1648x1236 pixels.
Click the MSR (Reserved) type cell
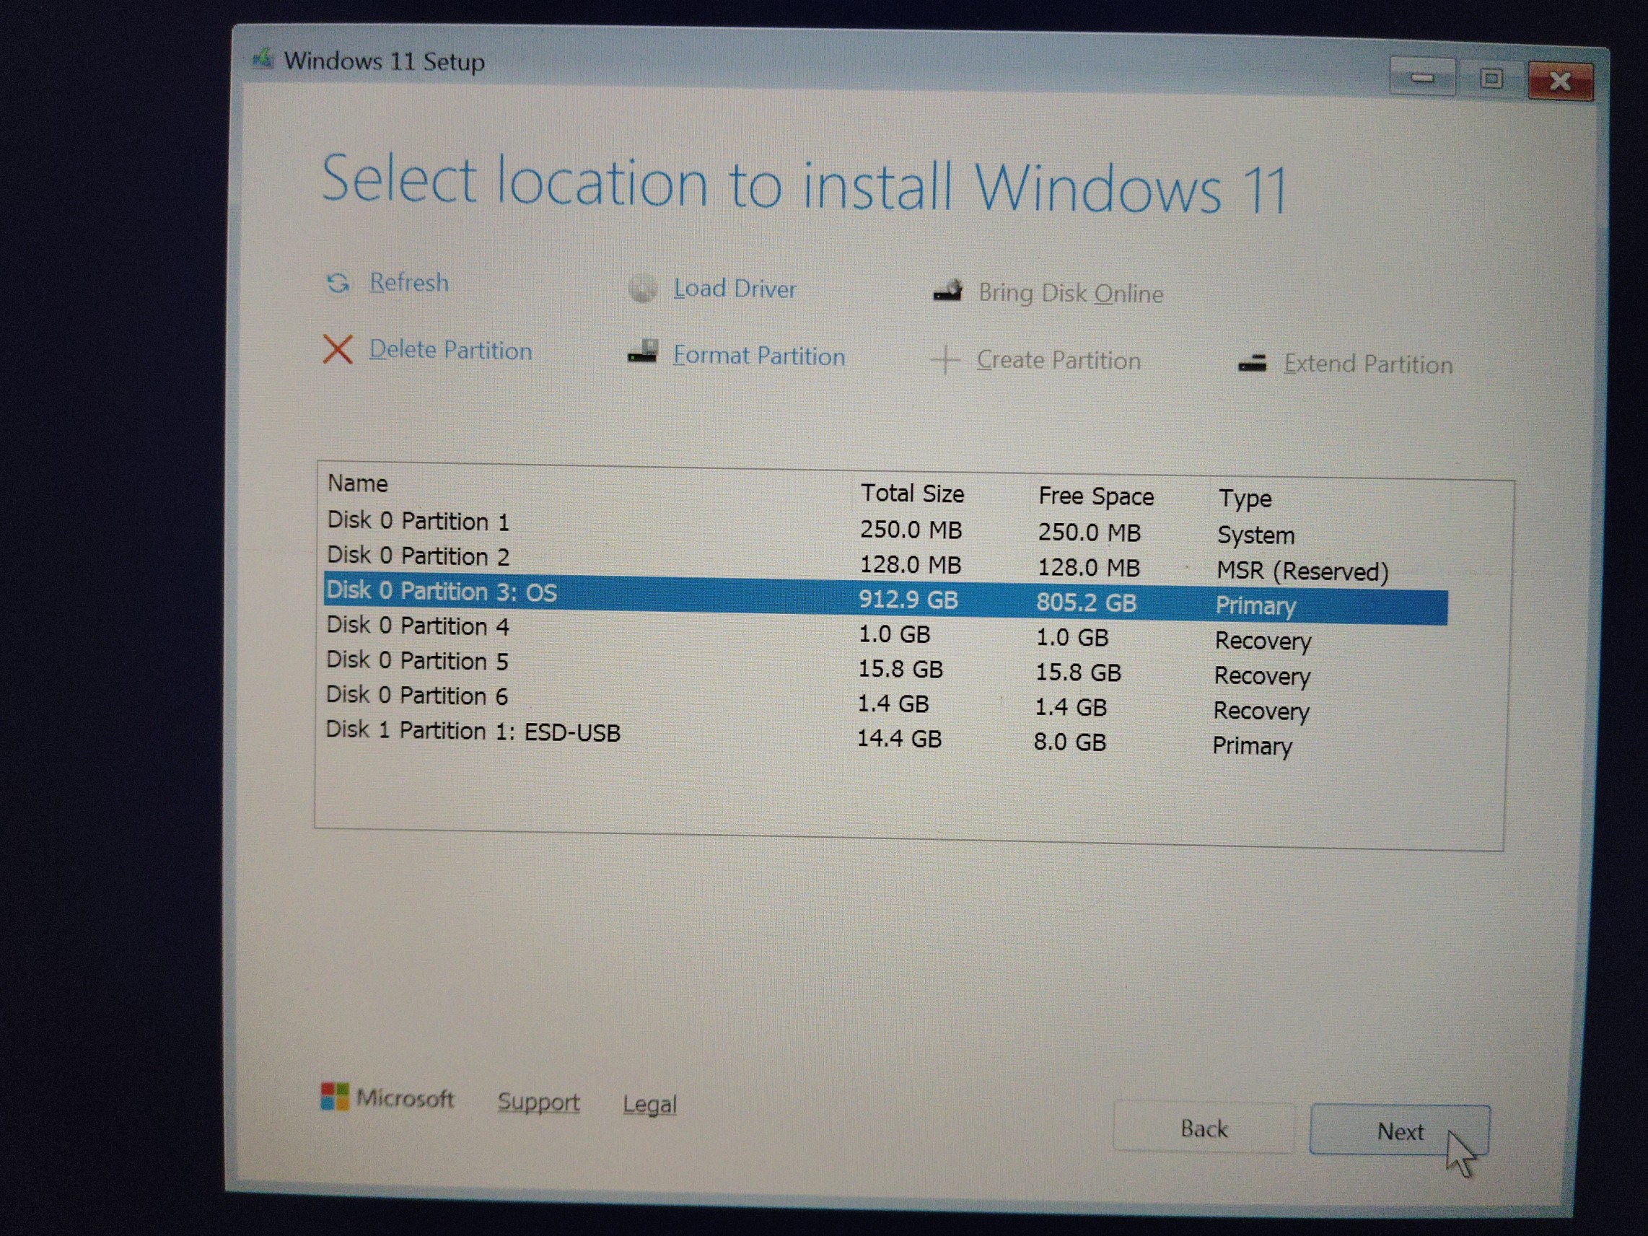click(1302, 571)
